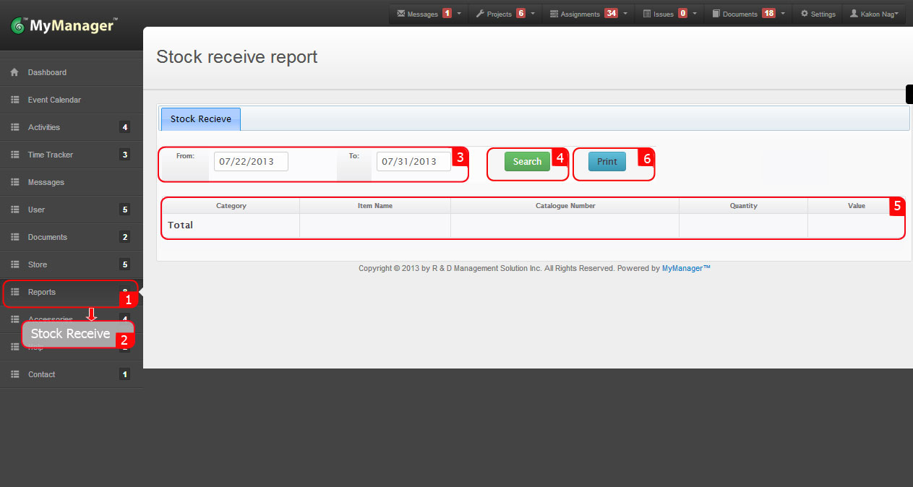Click the Print button
Screen dimensions: 913x487
pyautogui.click(x=608, y=161)
